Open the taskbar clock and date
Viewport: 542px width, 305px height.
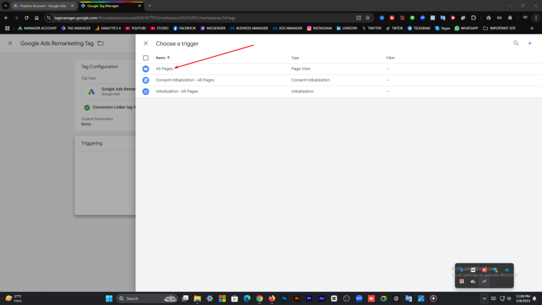tap(522, 299)
